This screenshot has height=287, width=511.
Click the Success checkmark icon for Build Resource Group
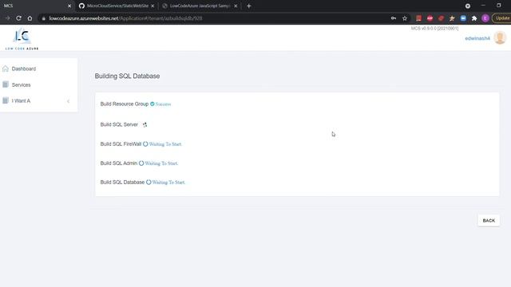click(153, 104)
